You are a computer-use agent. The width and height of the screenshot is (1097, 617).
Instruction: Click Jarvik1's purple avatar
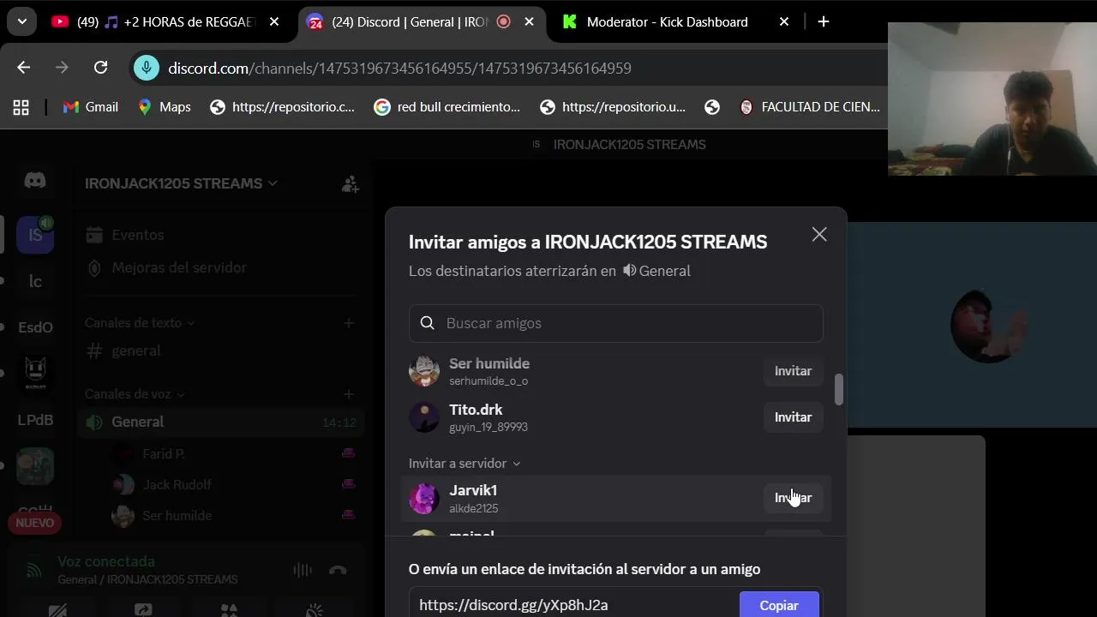coord(423,498)
